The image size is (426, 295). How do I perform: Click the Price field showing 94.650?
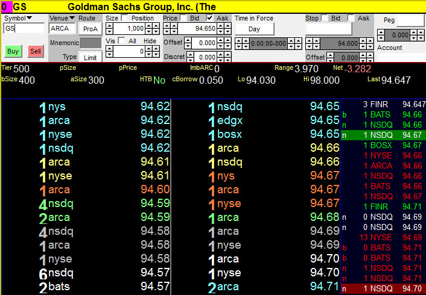[x=197, y=28]
